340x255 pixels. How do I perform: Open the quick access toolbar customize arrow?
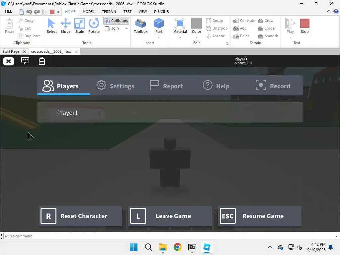(x=58, y=12)
